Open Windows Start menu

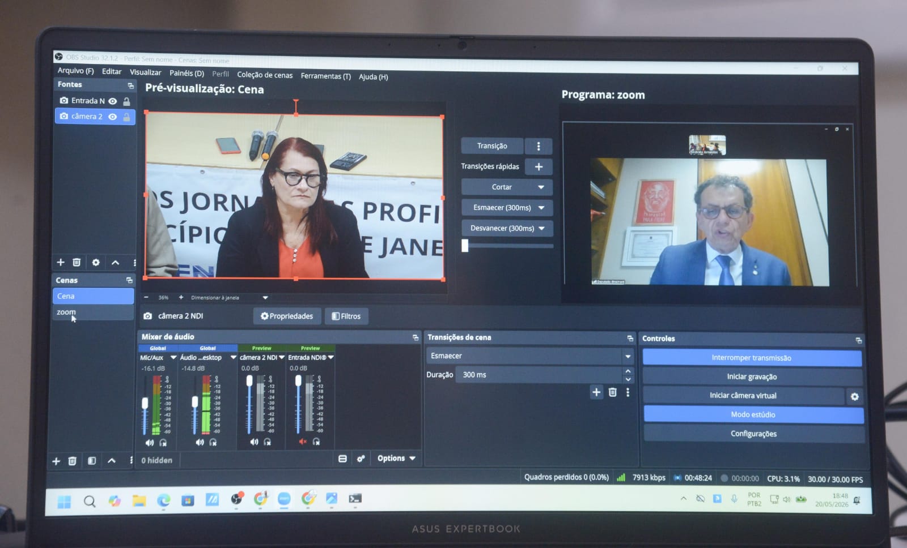click(x=64, y=502)
